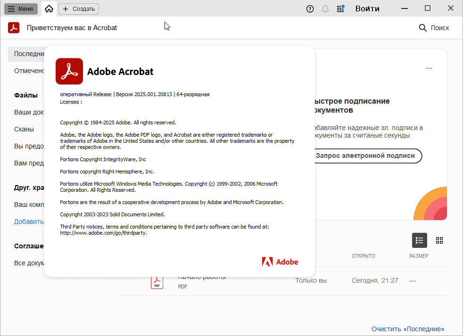Click the Home icon tab
Viewport: 463px width, 336px height.
point(49,8)
